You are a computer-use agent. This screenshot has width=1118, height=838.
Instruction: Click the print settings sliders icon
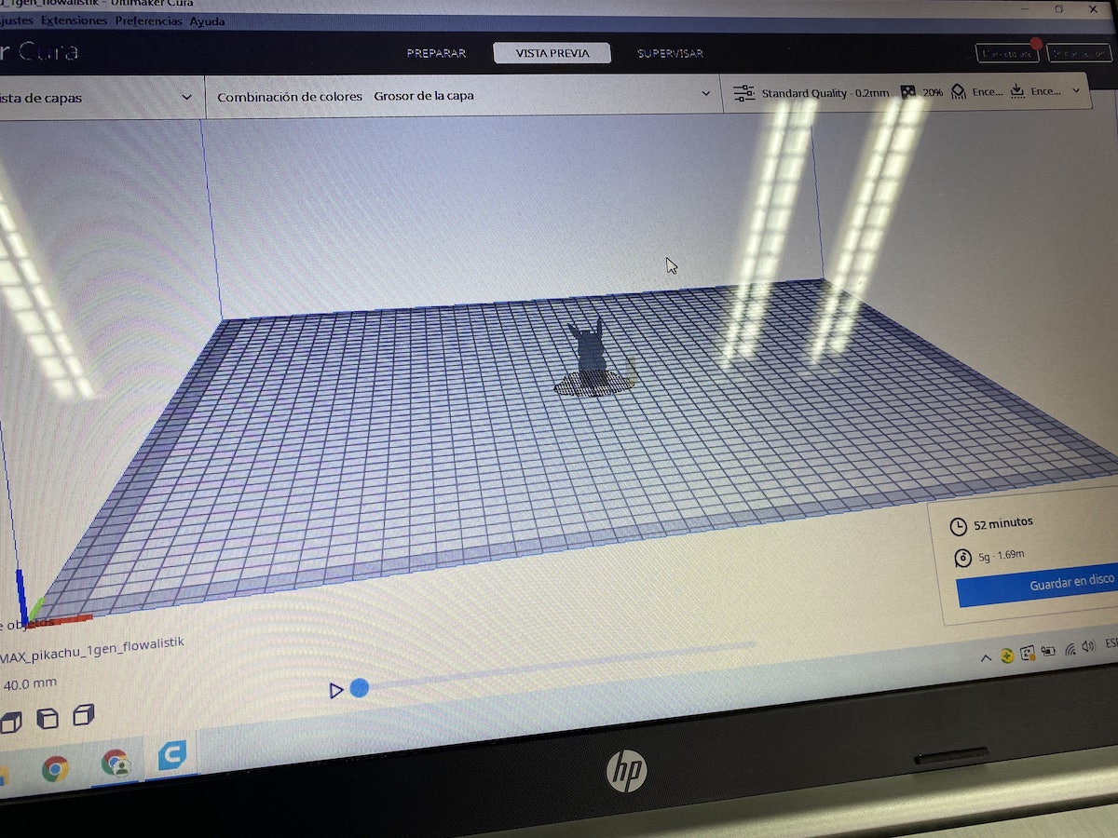click(x=743, y=93)
